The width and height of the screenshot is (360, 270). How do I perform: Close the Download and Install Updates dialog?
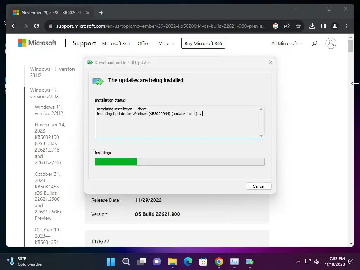pyautogui.click(x=271, y=62)
